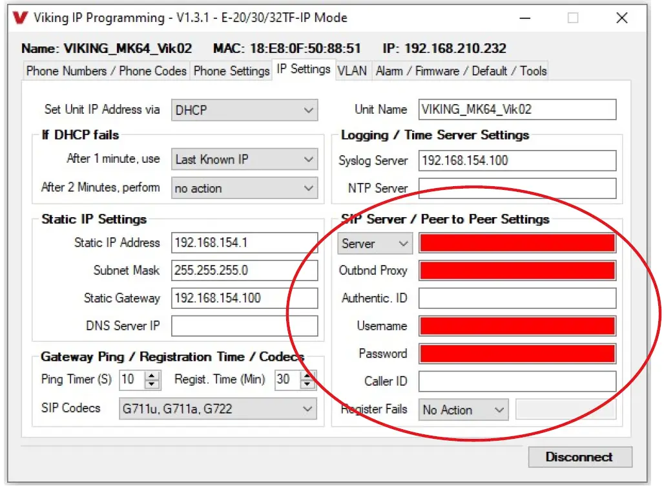Open the VLAN tab
The height and width of the screenshot is (486, 664).
(352, 70)
